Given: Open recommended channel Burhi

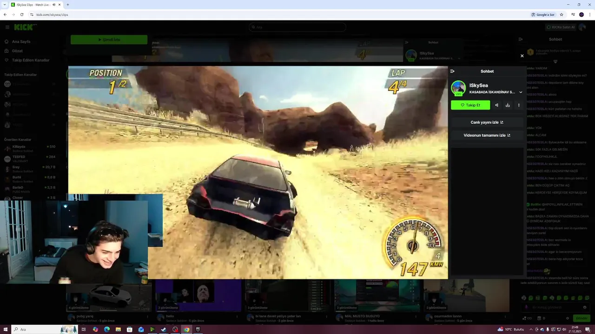Looking at the screenshot, I should pyautogui.click(x=30, y=179).
